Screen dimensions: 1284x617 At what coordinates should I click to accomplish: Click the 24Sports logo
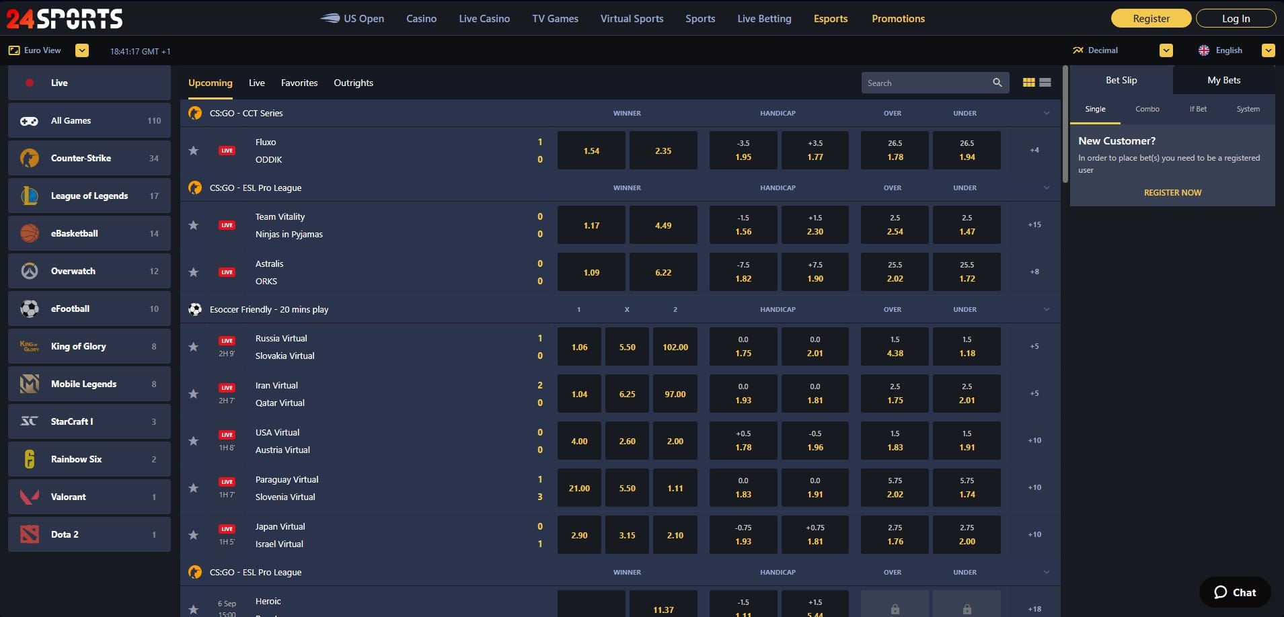pyautogui.click(x=65, y=19)
